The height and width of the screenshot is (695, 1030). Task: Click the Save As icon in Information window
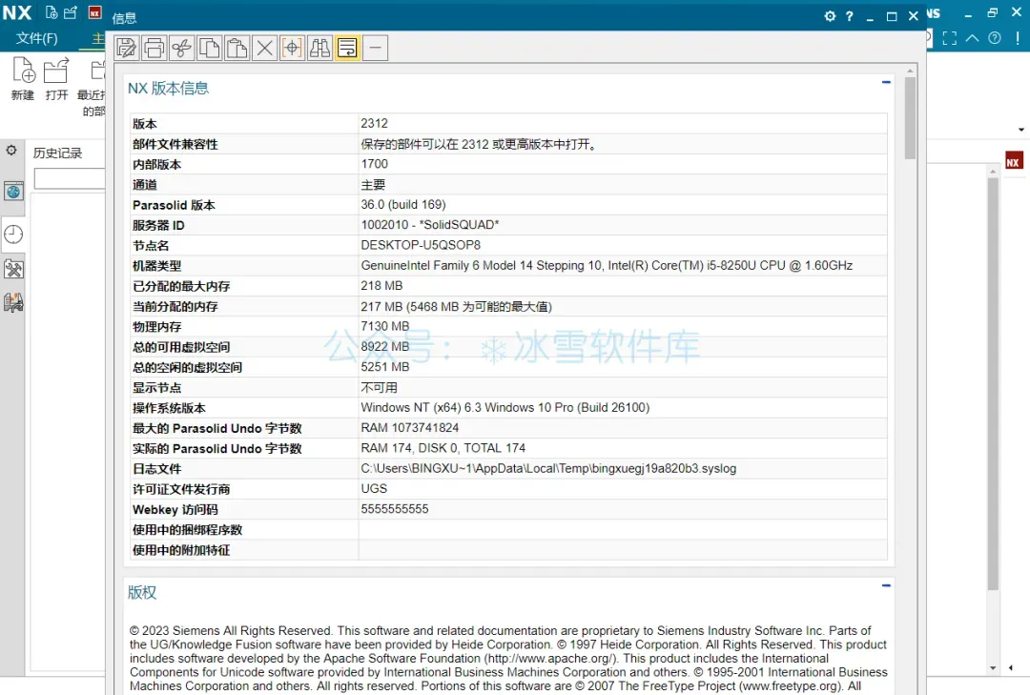pos(126,48)
